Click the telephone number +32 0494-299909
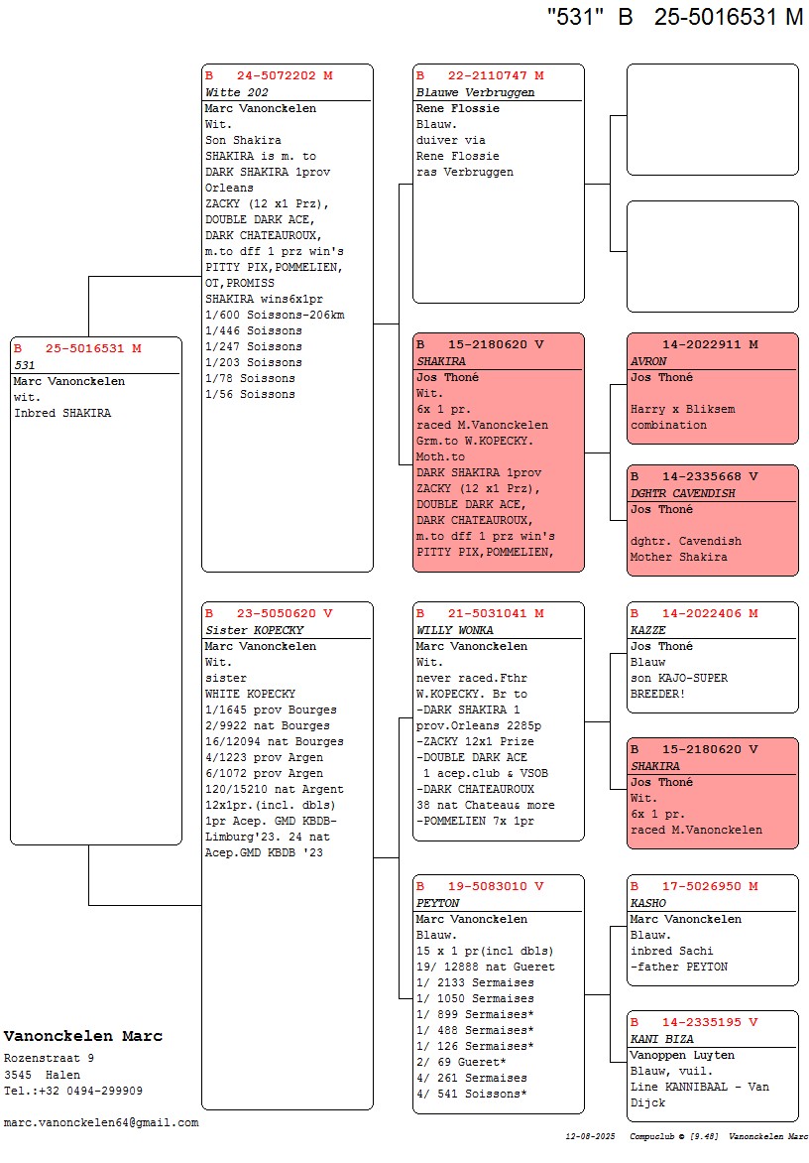The height and width of the screenshot is (1163, 809). pos(73,1091)
